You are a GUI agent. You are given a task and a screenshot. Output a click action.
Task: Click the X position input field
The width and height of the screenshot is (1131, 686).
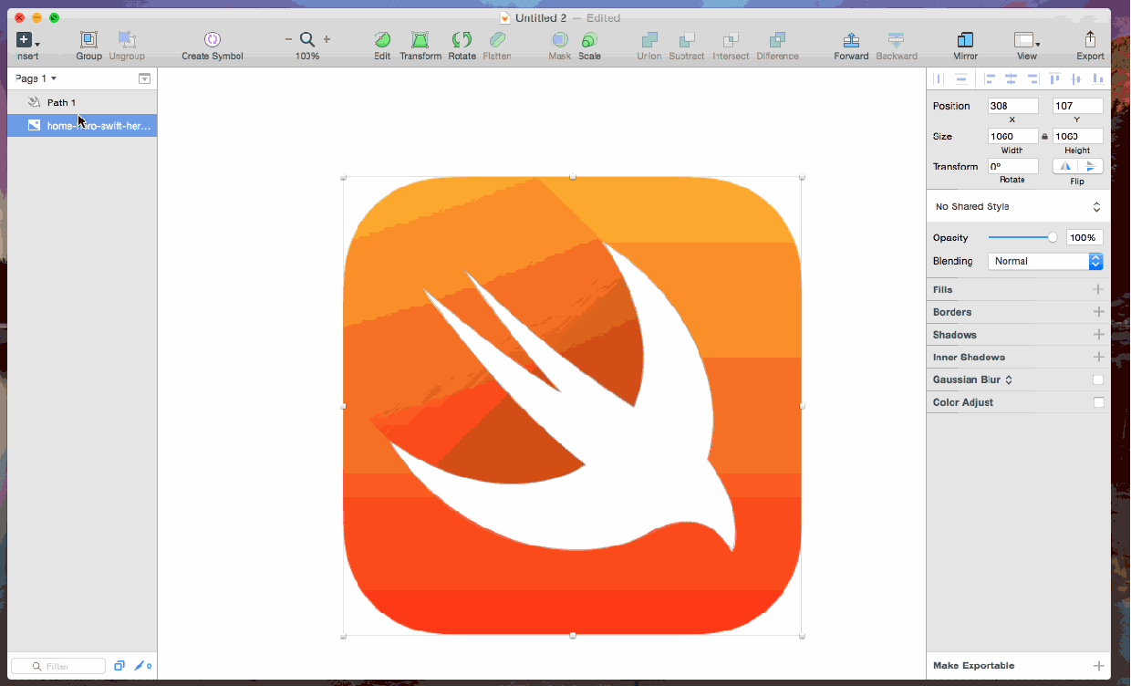click(1012, 106)
